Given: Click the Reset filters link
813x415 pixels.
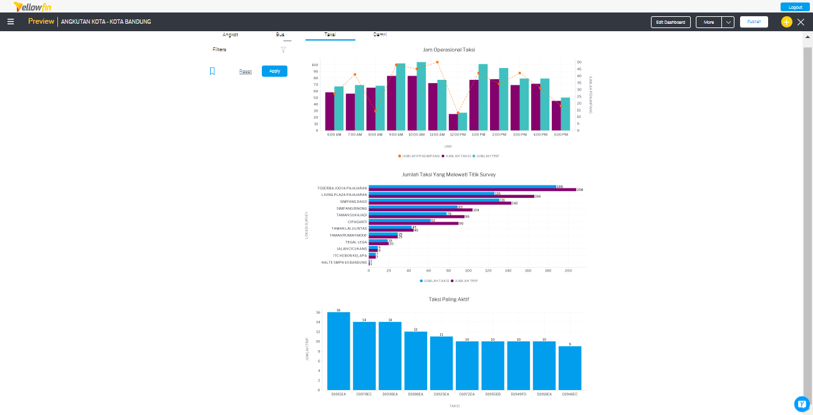Looking at the screenshot, I should [x=246, y=71].
